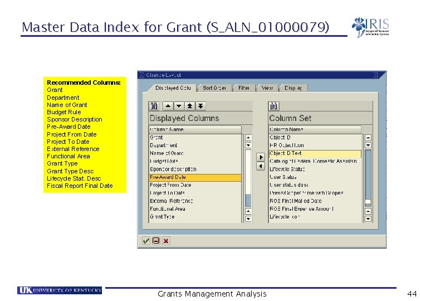Move selected column down one row
Image resolution: width=421 pixels, height=301 pixels.
[x=179, y=106]
